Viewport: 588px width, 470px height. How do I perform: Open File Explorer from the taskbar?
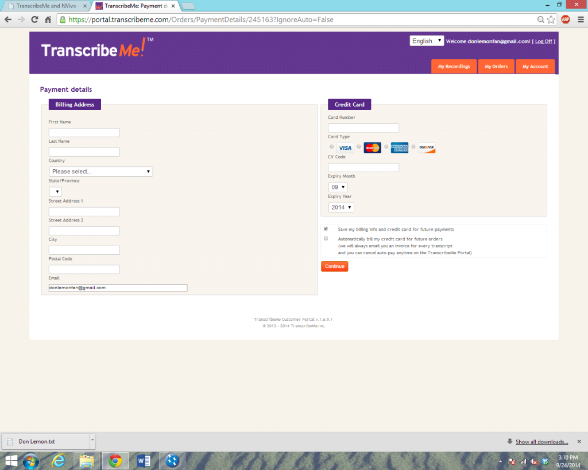click(87, 461)
